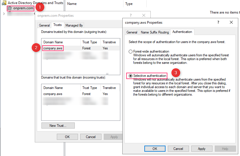Open the General tab in onprem.com Properties
This screenshot has width=240, height=156.
tap(44, 25)
